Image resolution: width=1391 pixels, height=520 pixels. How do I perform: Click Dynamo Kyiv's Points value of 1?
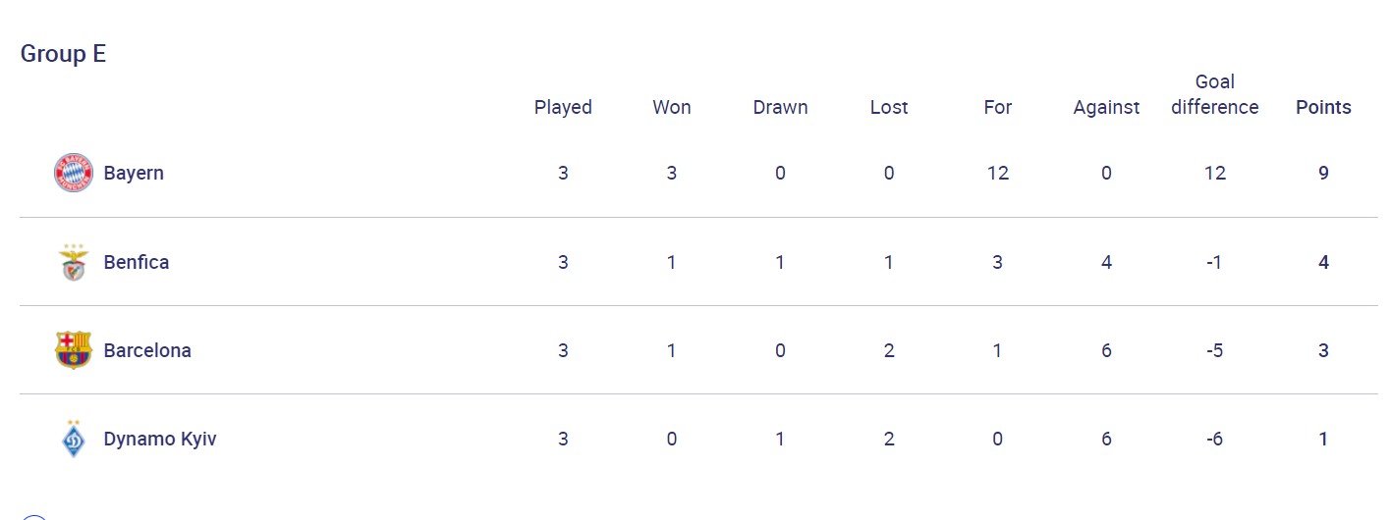(1323, 439)
